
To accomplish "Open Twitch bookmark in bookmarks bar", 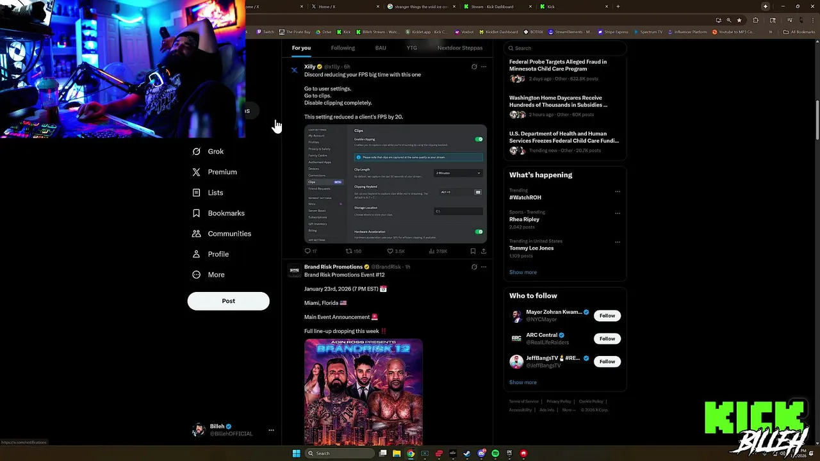I will pos(265,32).
